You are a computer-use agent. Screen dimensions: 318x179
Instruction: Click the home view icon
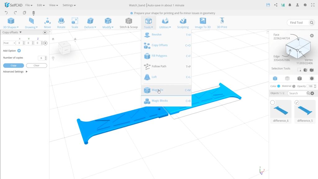coord(53,39)
